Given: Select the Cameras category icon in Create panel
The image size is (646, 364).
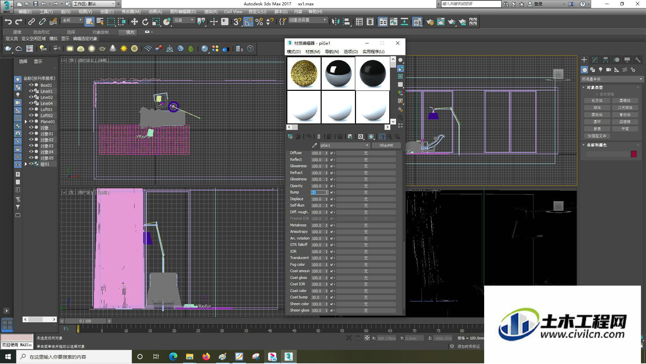Looking at the screenshot, I should click(x=609, y=70).
